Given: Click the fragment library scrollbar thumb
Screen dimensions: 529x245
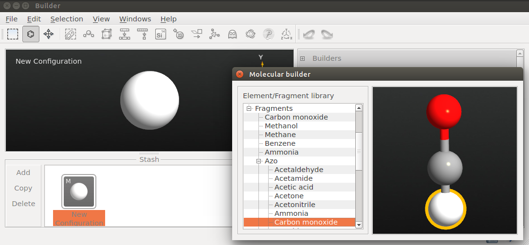Looking at the screenshot, I should (359, 151).
